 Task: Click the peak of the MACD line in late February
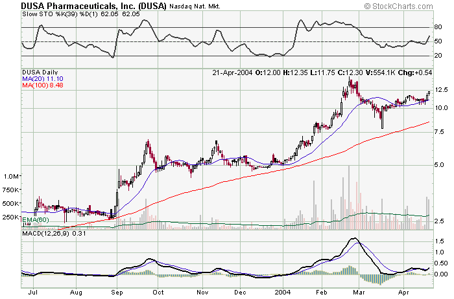(354, 238)
